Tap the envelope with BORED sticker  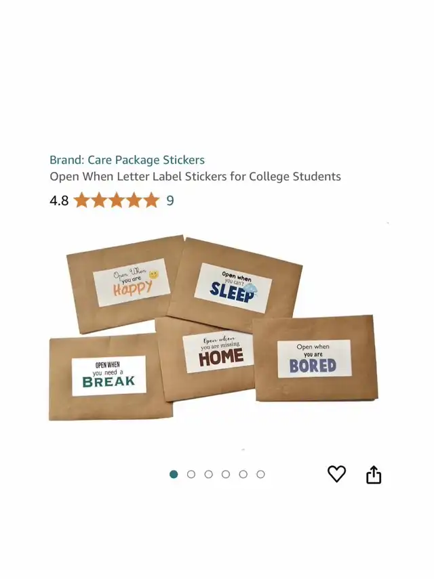click(x=315, y=358)
